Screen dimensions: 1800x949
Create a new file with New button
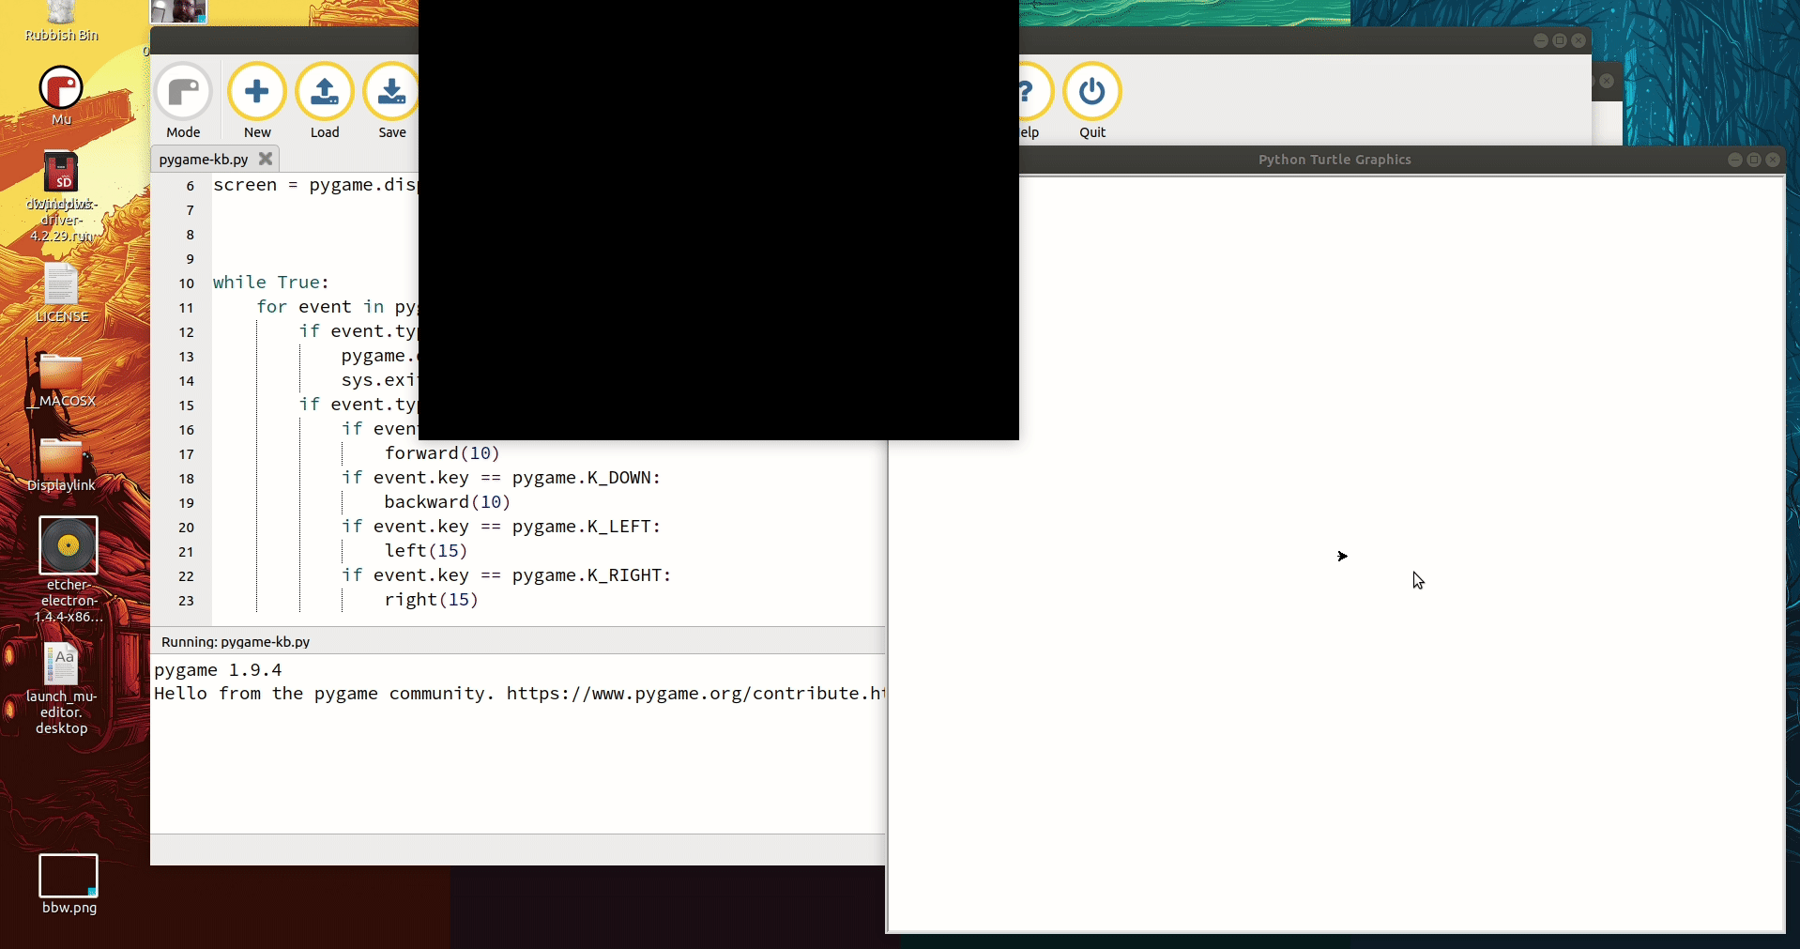257,101
